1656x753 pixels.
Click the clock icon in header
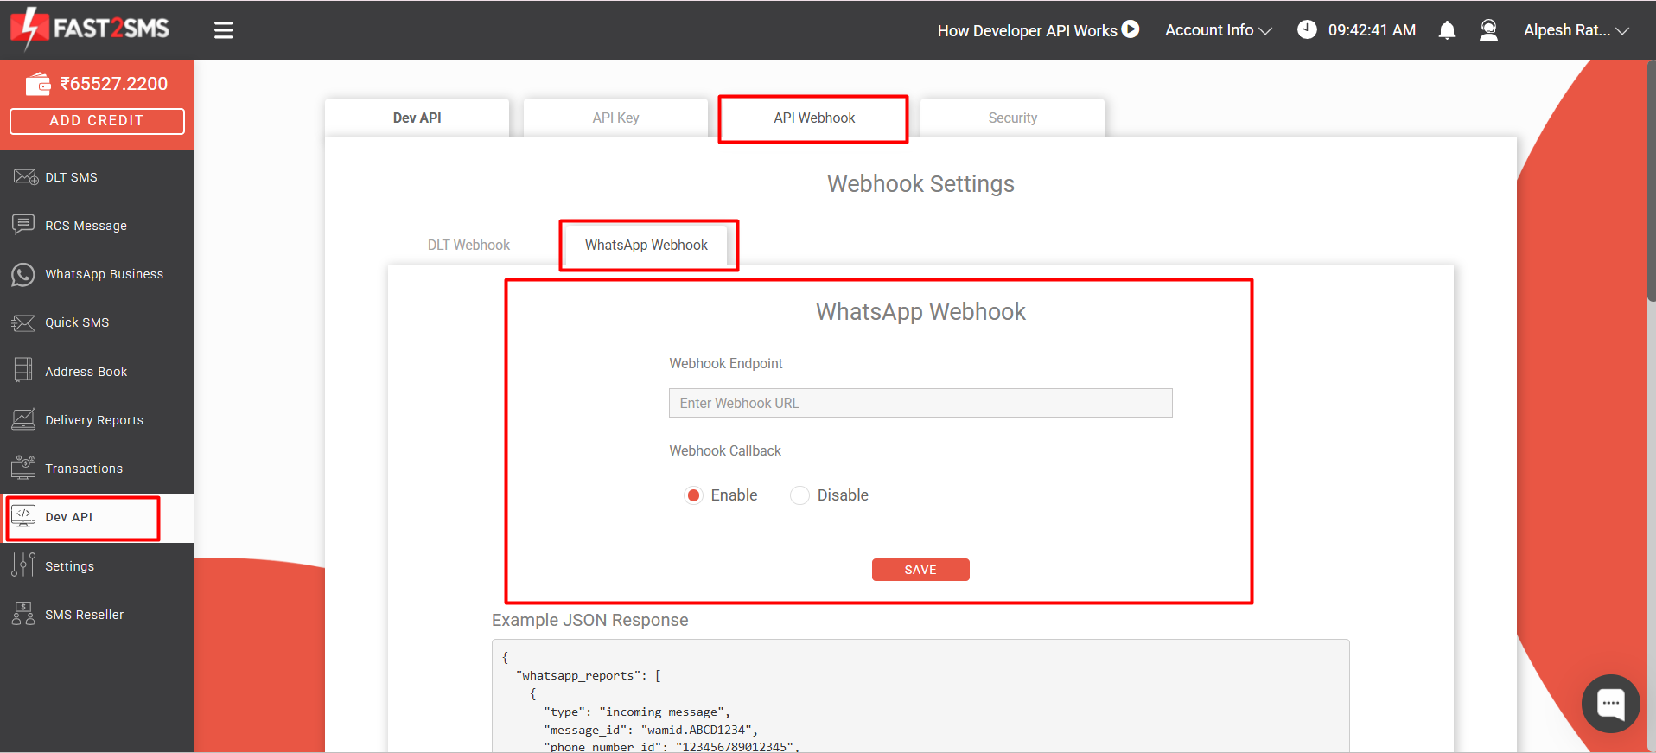pyautogui.click(x=1307, y=29)
